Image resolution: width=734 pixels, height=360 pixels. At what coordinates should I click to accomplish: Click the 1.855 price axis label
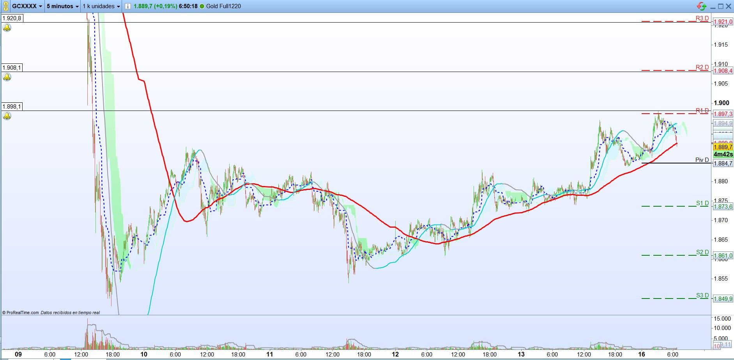(x=721, y=279)
